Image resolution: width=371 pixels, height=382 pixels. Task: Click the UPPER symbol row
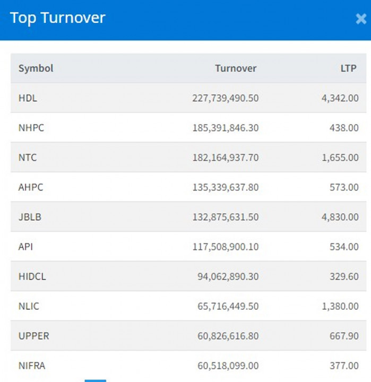pos(33,336)
